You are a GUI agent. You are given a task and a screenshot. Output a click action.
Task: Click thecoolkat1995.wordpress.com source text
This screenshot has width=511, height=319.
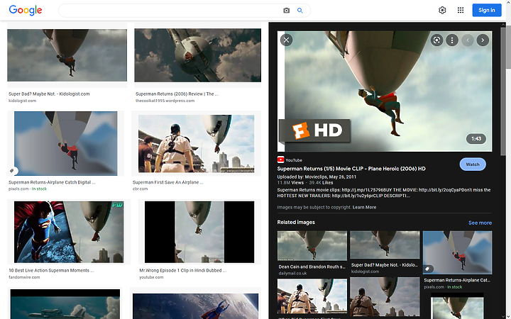[165, 101]
